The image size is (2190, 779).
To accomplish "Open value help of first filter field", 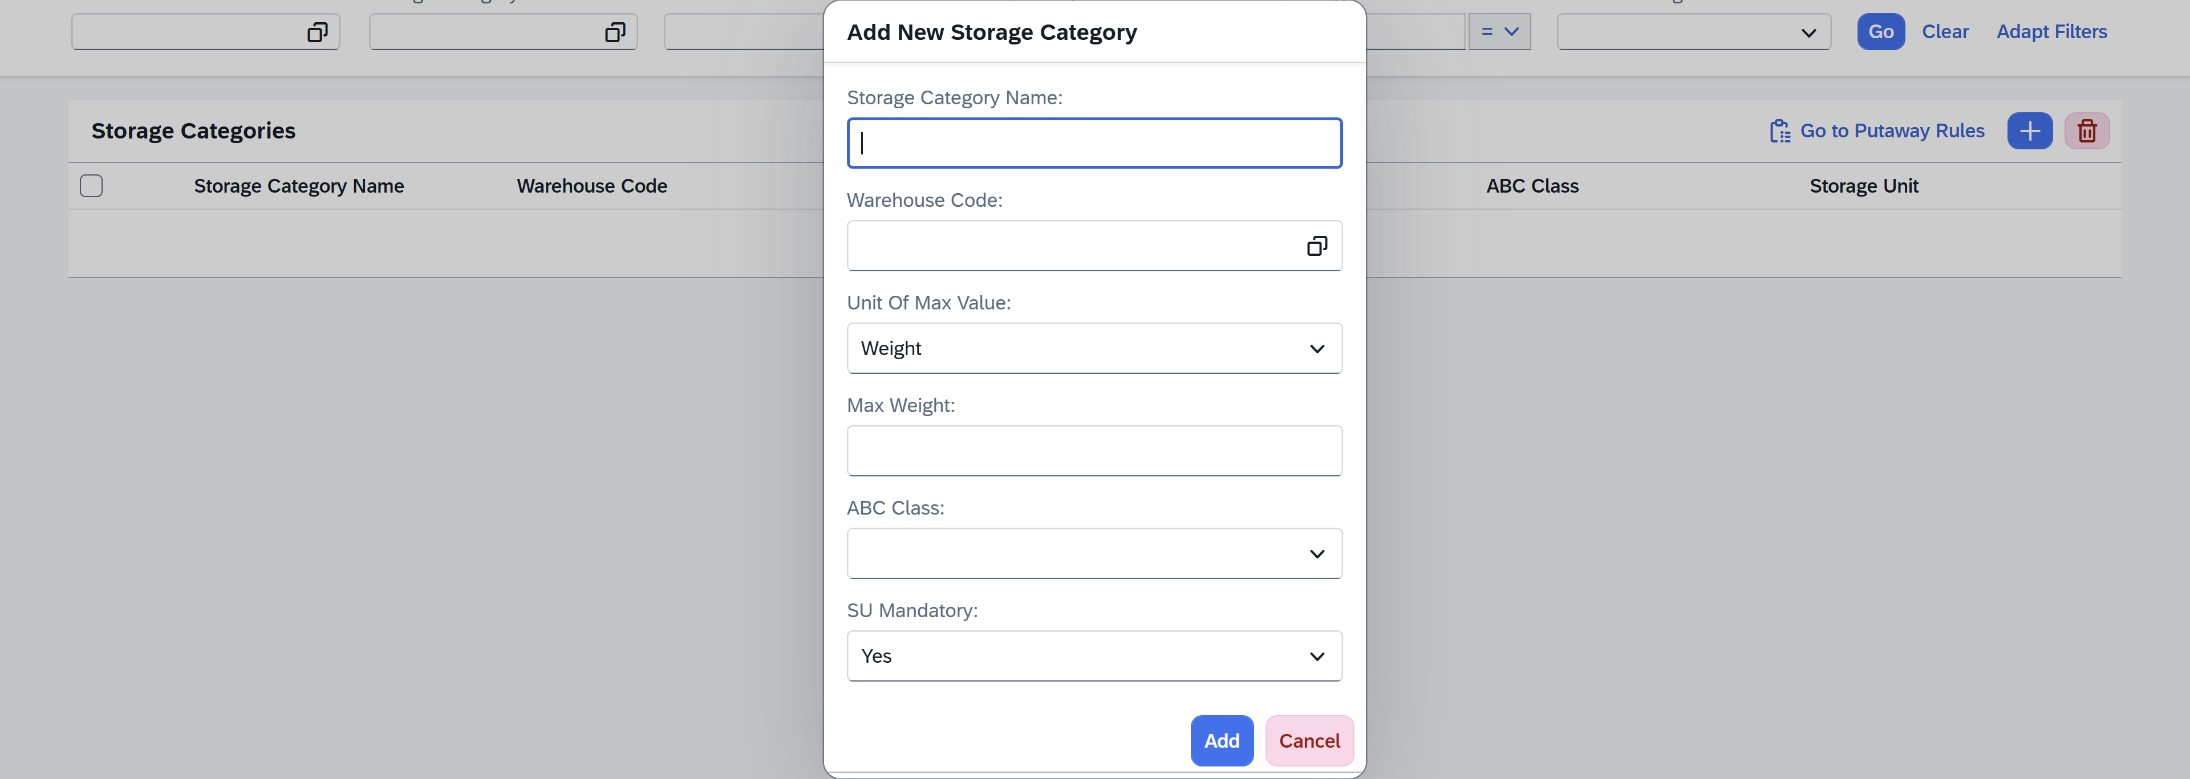I will tap(317, 32).
